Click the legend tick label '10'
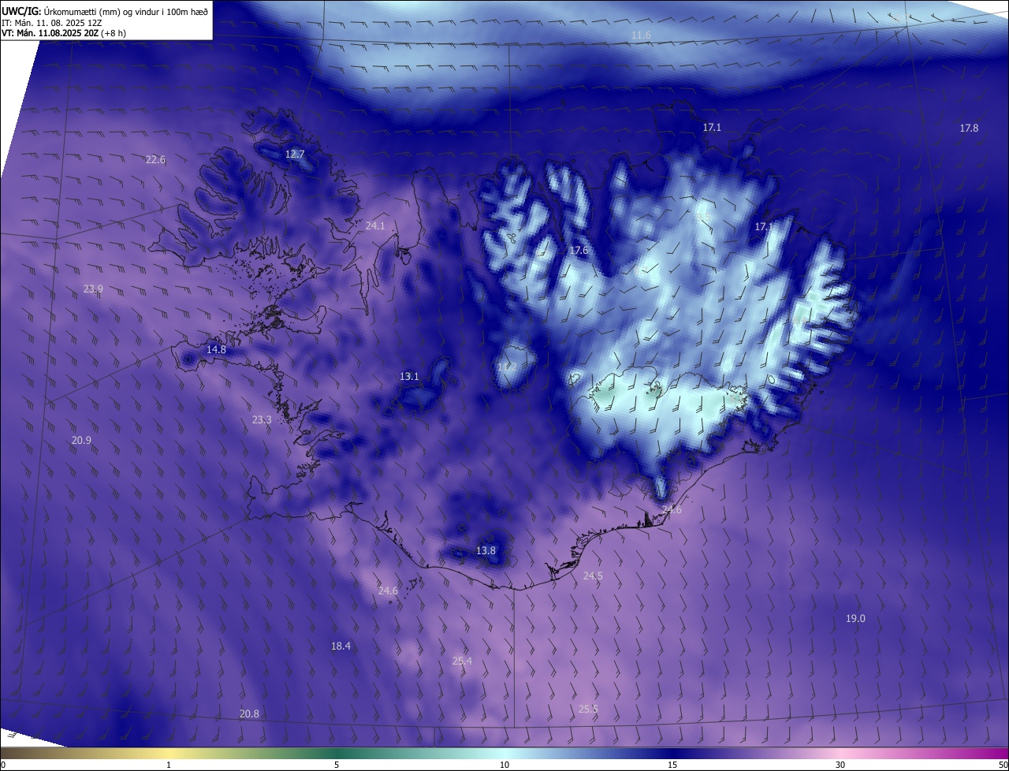Screen dimensions: 1009x771 point(504,765)
